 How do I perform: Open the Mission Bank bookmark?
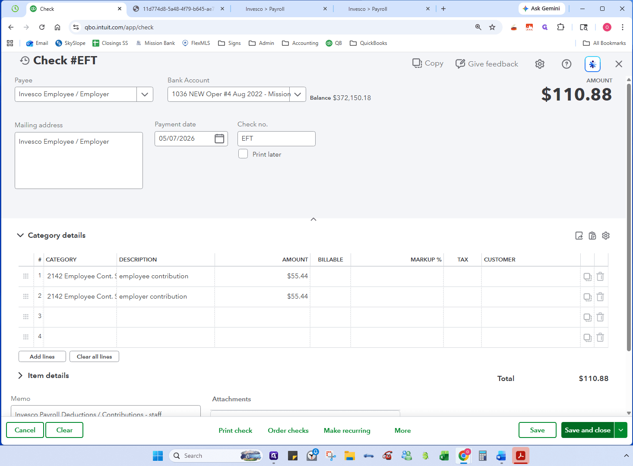155,43
